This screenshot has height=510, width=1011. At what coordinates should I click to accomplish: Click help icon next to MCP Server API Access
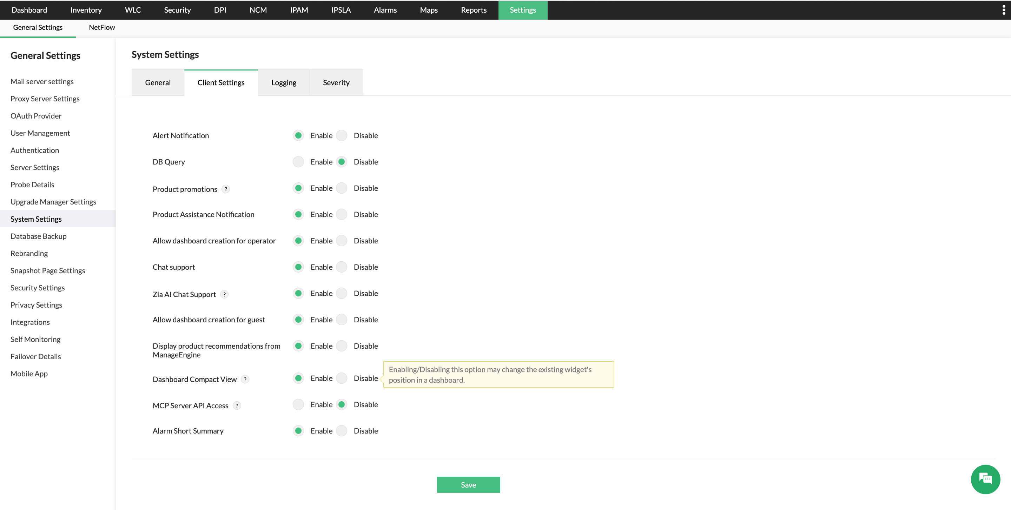(237, 405)
